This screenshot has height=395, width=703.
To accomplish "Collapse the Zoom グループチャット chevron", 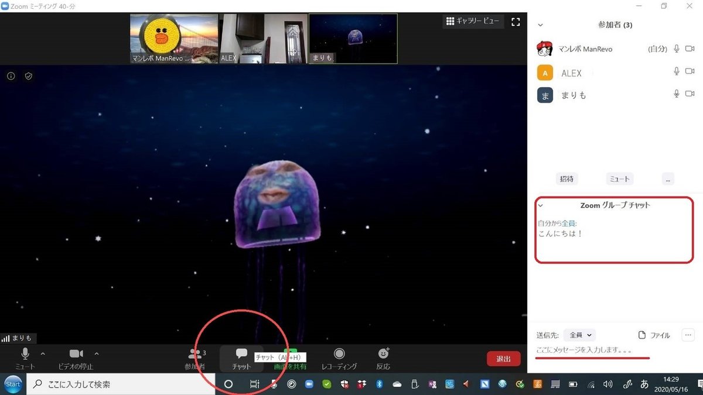I will pyautogui.click(x=541, y=205).
